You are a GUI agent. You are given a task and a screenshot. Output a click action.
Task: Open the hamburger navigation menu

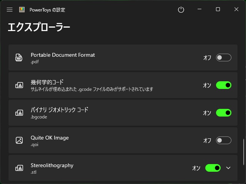click(x=10, y=10)
